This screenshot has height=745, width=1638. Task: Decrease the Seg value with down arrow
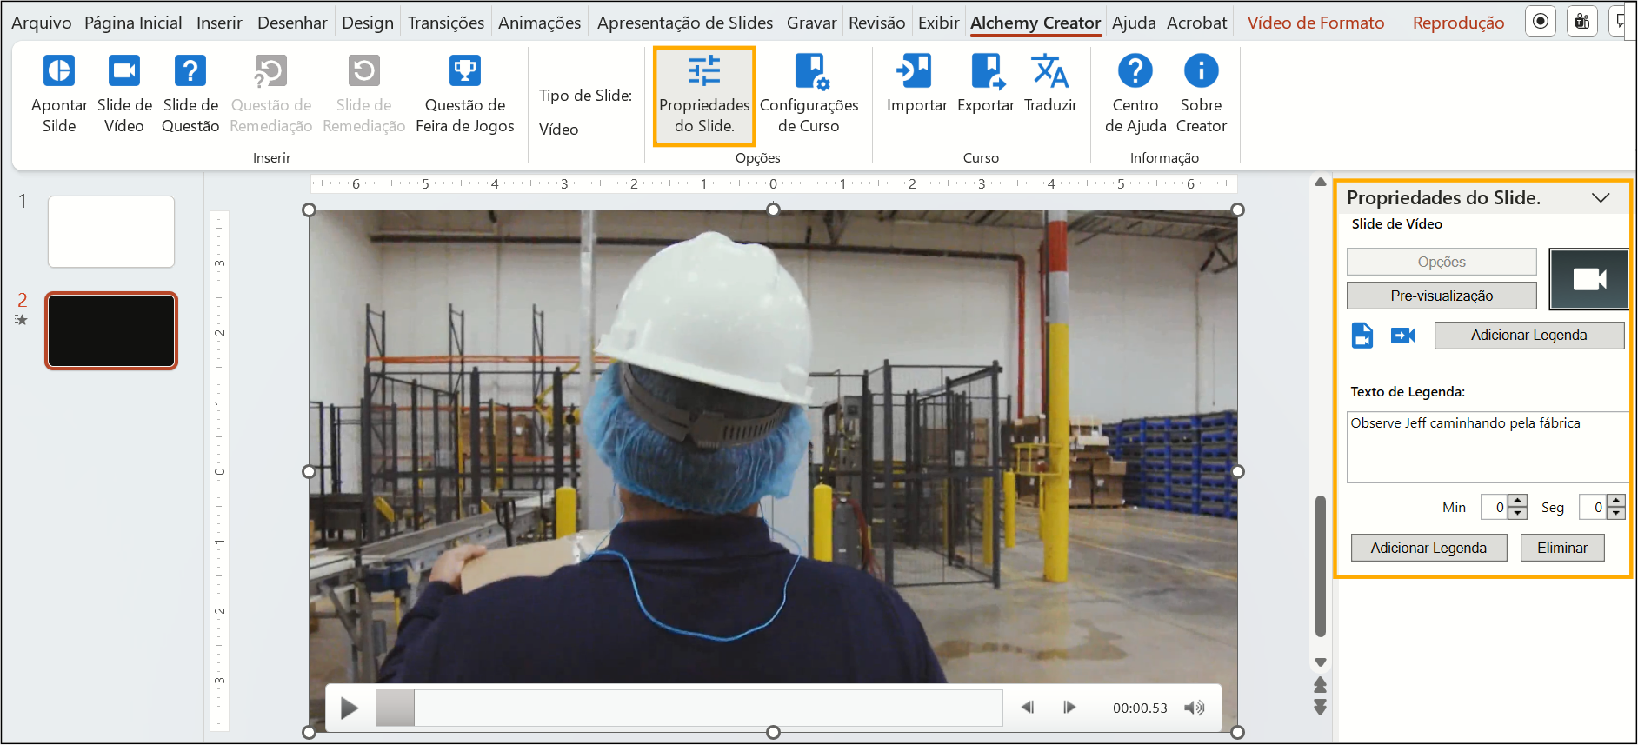1615,513
